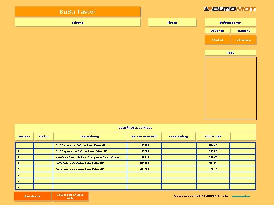Open the euromot website link
The width and height of the screenshot is (274, 205).
point(241,196)
